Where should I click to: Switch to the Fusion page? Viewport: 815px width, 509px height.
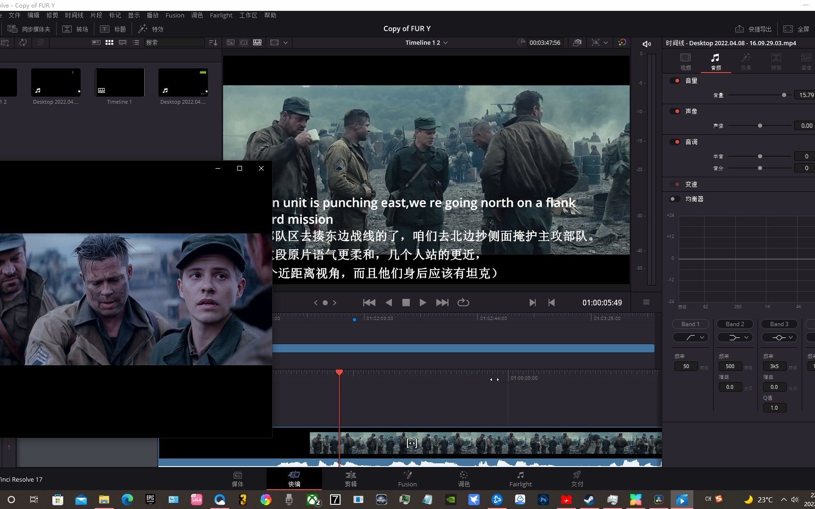407,479
